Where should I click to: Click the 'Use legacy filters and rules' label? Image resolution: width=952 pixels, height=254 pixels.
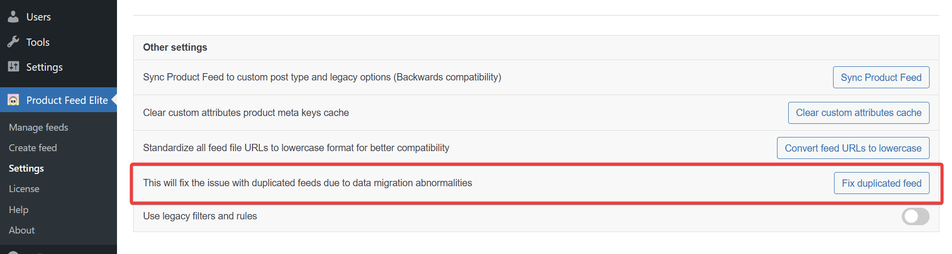point(200,216)
